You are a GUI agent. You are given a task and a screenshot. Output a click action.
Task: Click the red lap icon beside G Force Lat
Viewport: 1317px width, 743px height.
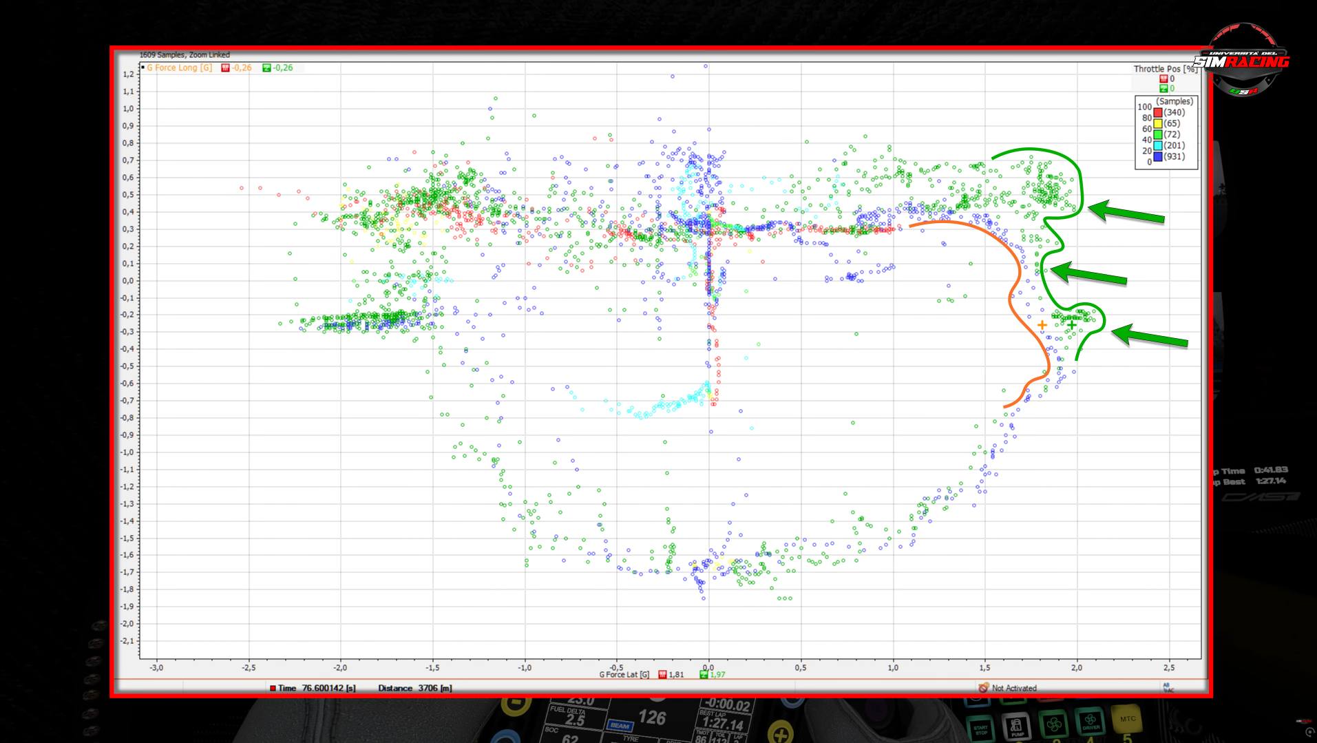pos(662,674)
